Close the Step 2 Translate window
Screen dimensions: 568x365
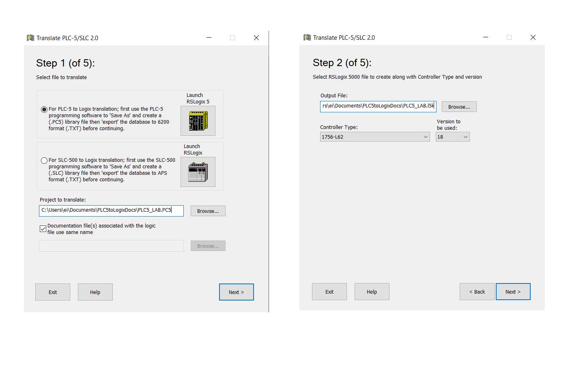pos(533,37)
